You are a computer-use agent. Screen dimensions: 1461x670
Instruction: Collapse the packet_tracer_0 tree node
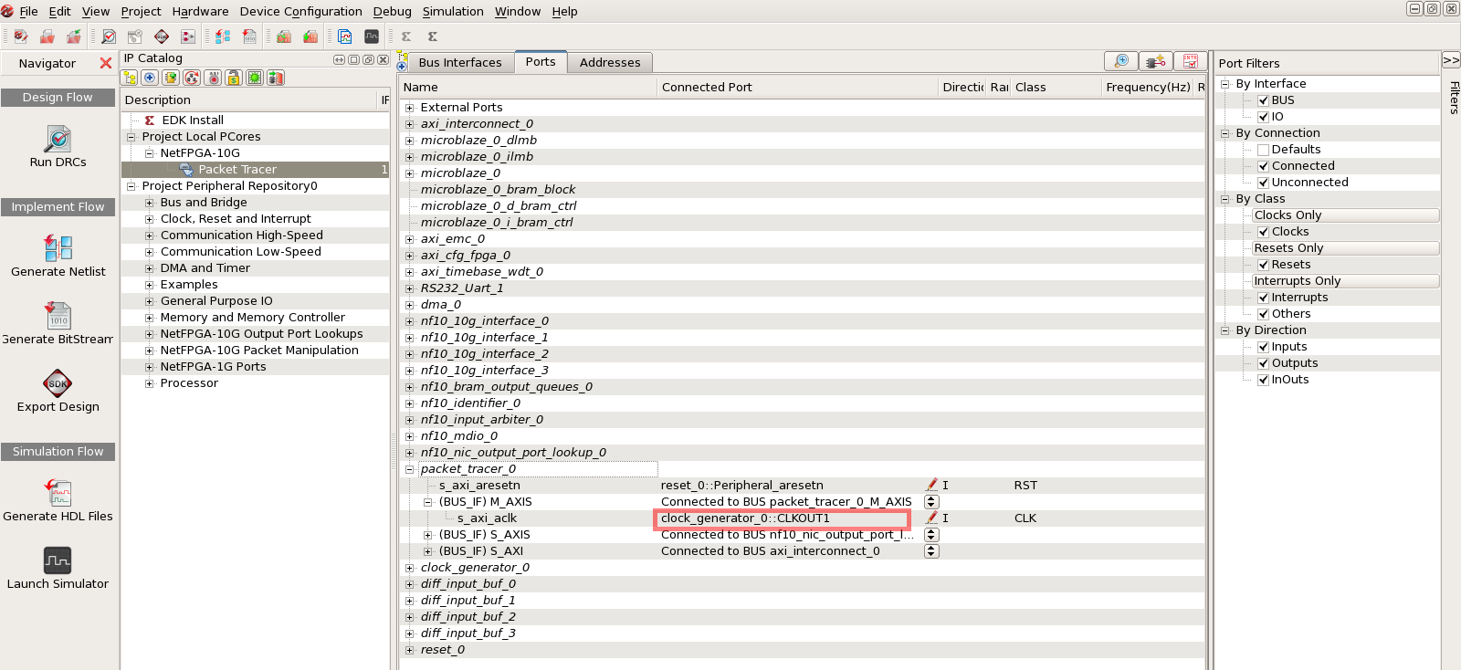click(410, 469)
